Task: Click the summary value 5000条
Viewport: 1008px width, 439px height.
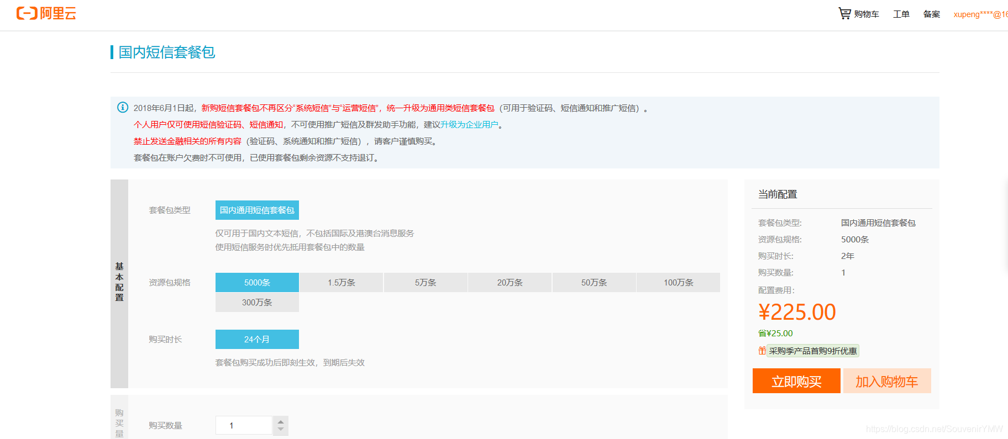Action: [x=855, y=239]
